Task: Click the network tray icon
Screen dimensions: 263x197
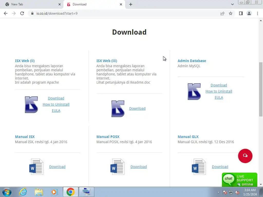Action: tap(231, 192)
